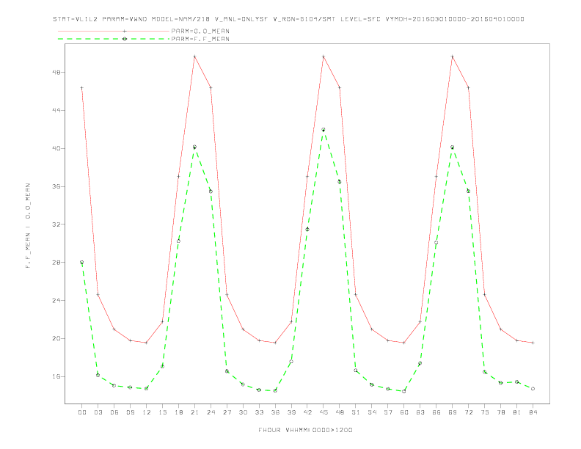Click y-axis tick label 24

click(56, 301)
